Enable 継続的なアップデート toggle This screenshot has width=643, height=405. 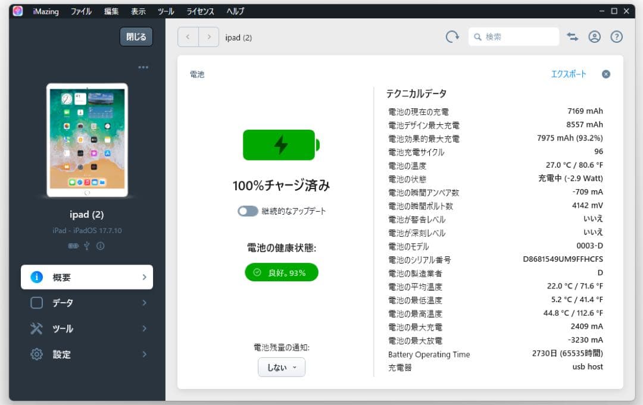click(246, 211)
